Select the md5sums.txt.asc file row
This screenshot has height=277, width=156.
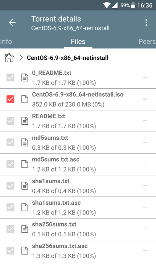click(x=78, y=164)
